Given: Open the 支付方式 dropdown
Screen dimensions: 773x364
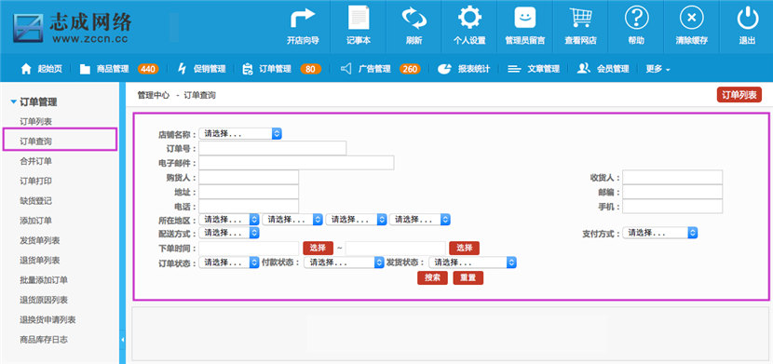Looking at the screenshot, I should pos(660,233).
